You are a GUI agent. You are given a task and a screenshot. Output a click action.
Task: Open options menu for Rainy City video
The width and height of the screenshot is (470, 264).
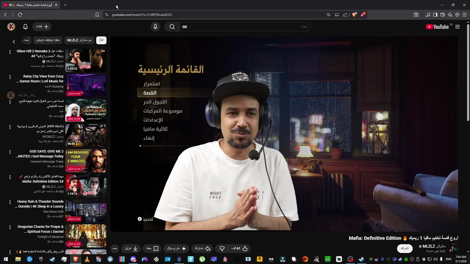pyautogui.click(x=10, y=77)
